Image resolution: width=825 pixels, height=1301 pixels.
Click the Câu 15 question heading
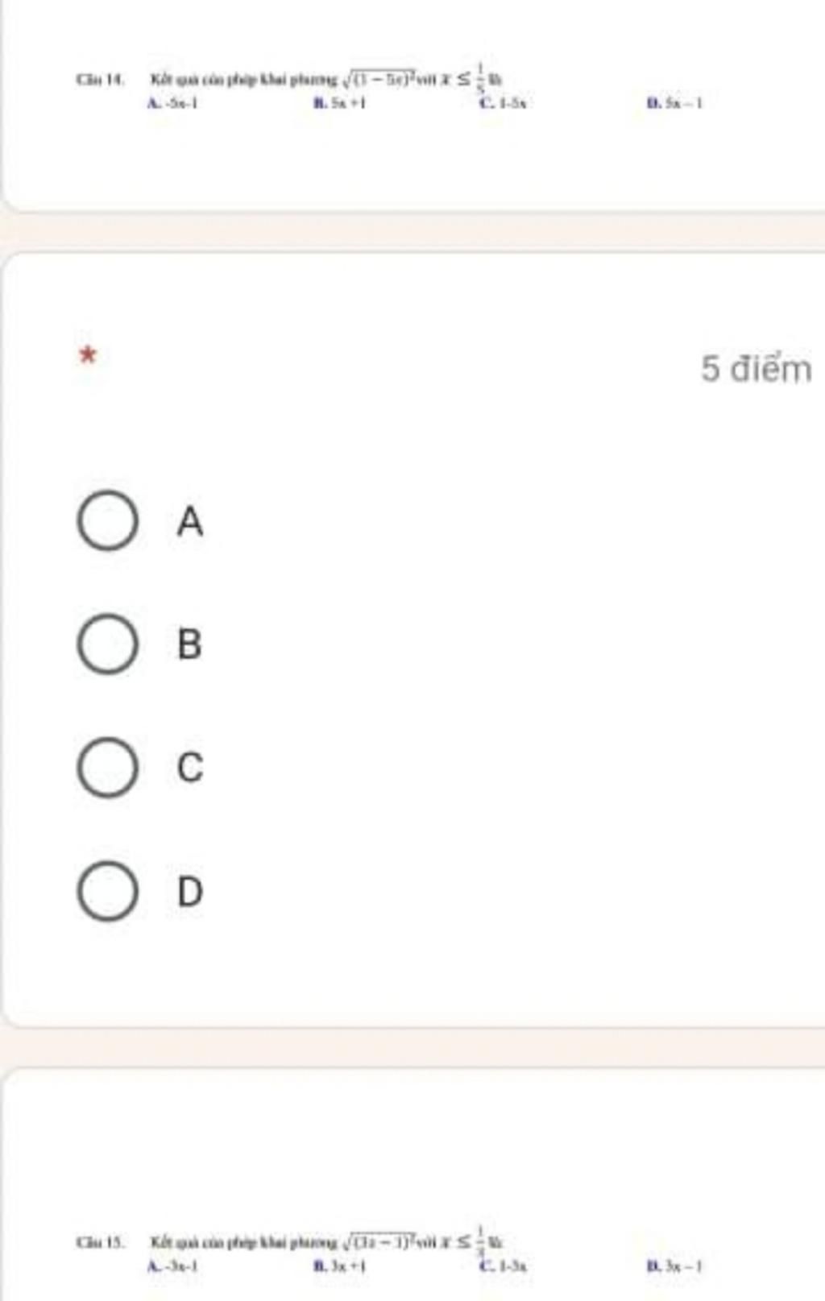(100, 1241)
